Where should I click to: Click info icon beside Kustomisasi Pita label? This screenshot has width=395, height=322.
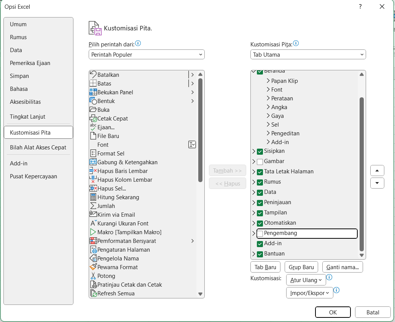coord(296,43)
